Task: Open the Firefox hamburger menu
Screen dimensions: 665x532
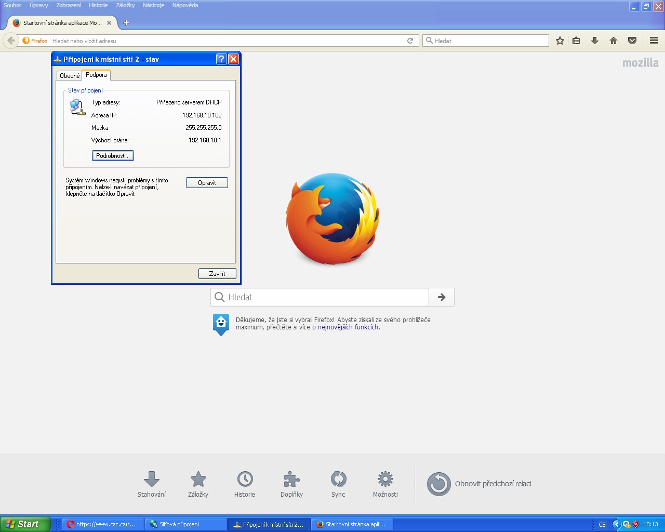Action: [654, 41]
